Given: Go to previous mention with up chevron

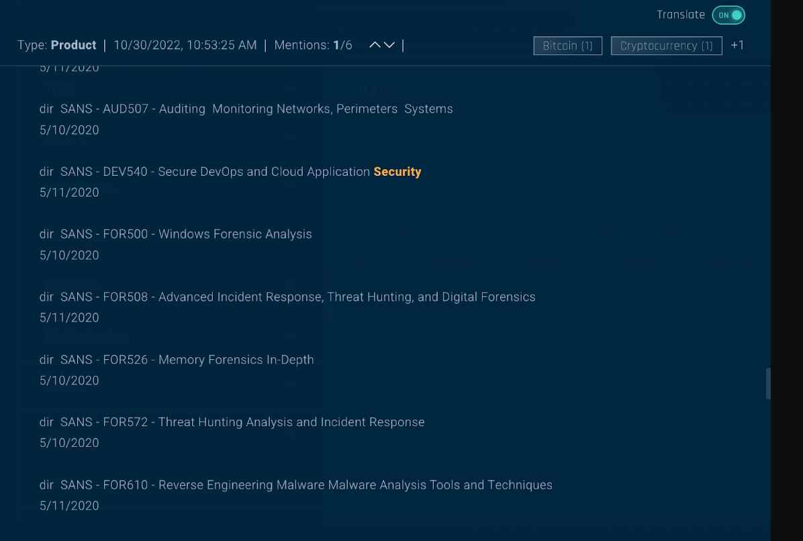Looking at the screenshot, I should (375, 45).
